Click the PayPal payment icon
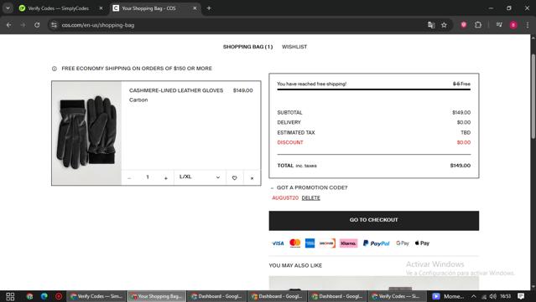 click(x=376, y=243)
